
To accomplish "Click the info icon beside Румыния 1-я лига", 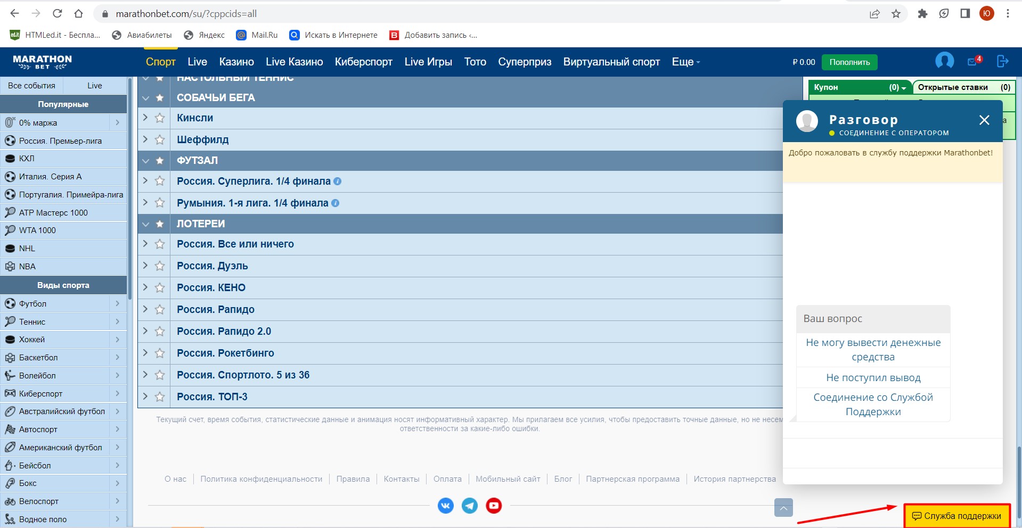I will pos(335,203).
